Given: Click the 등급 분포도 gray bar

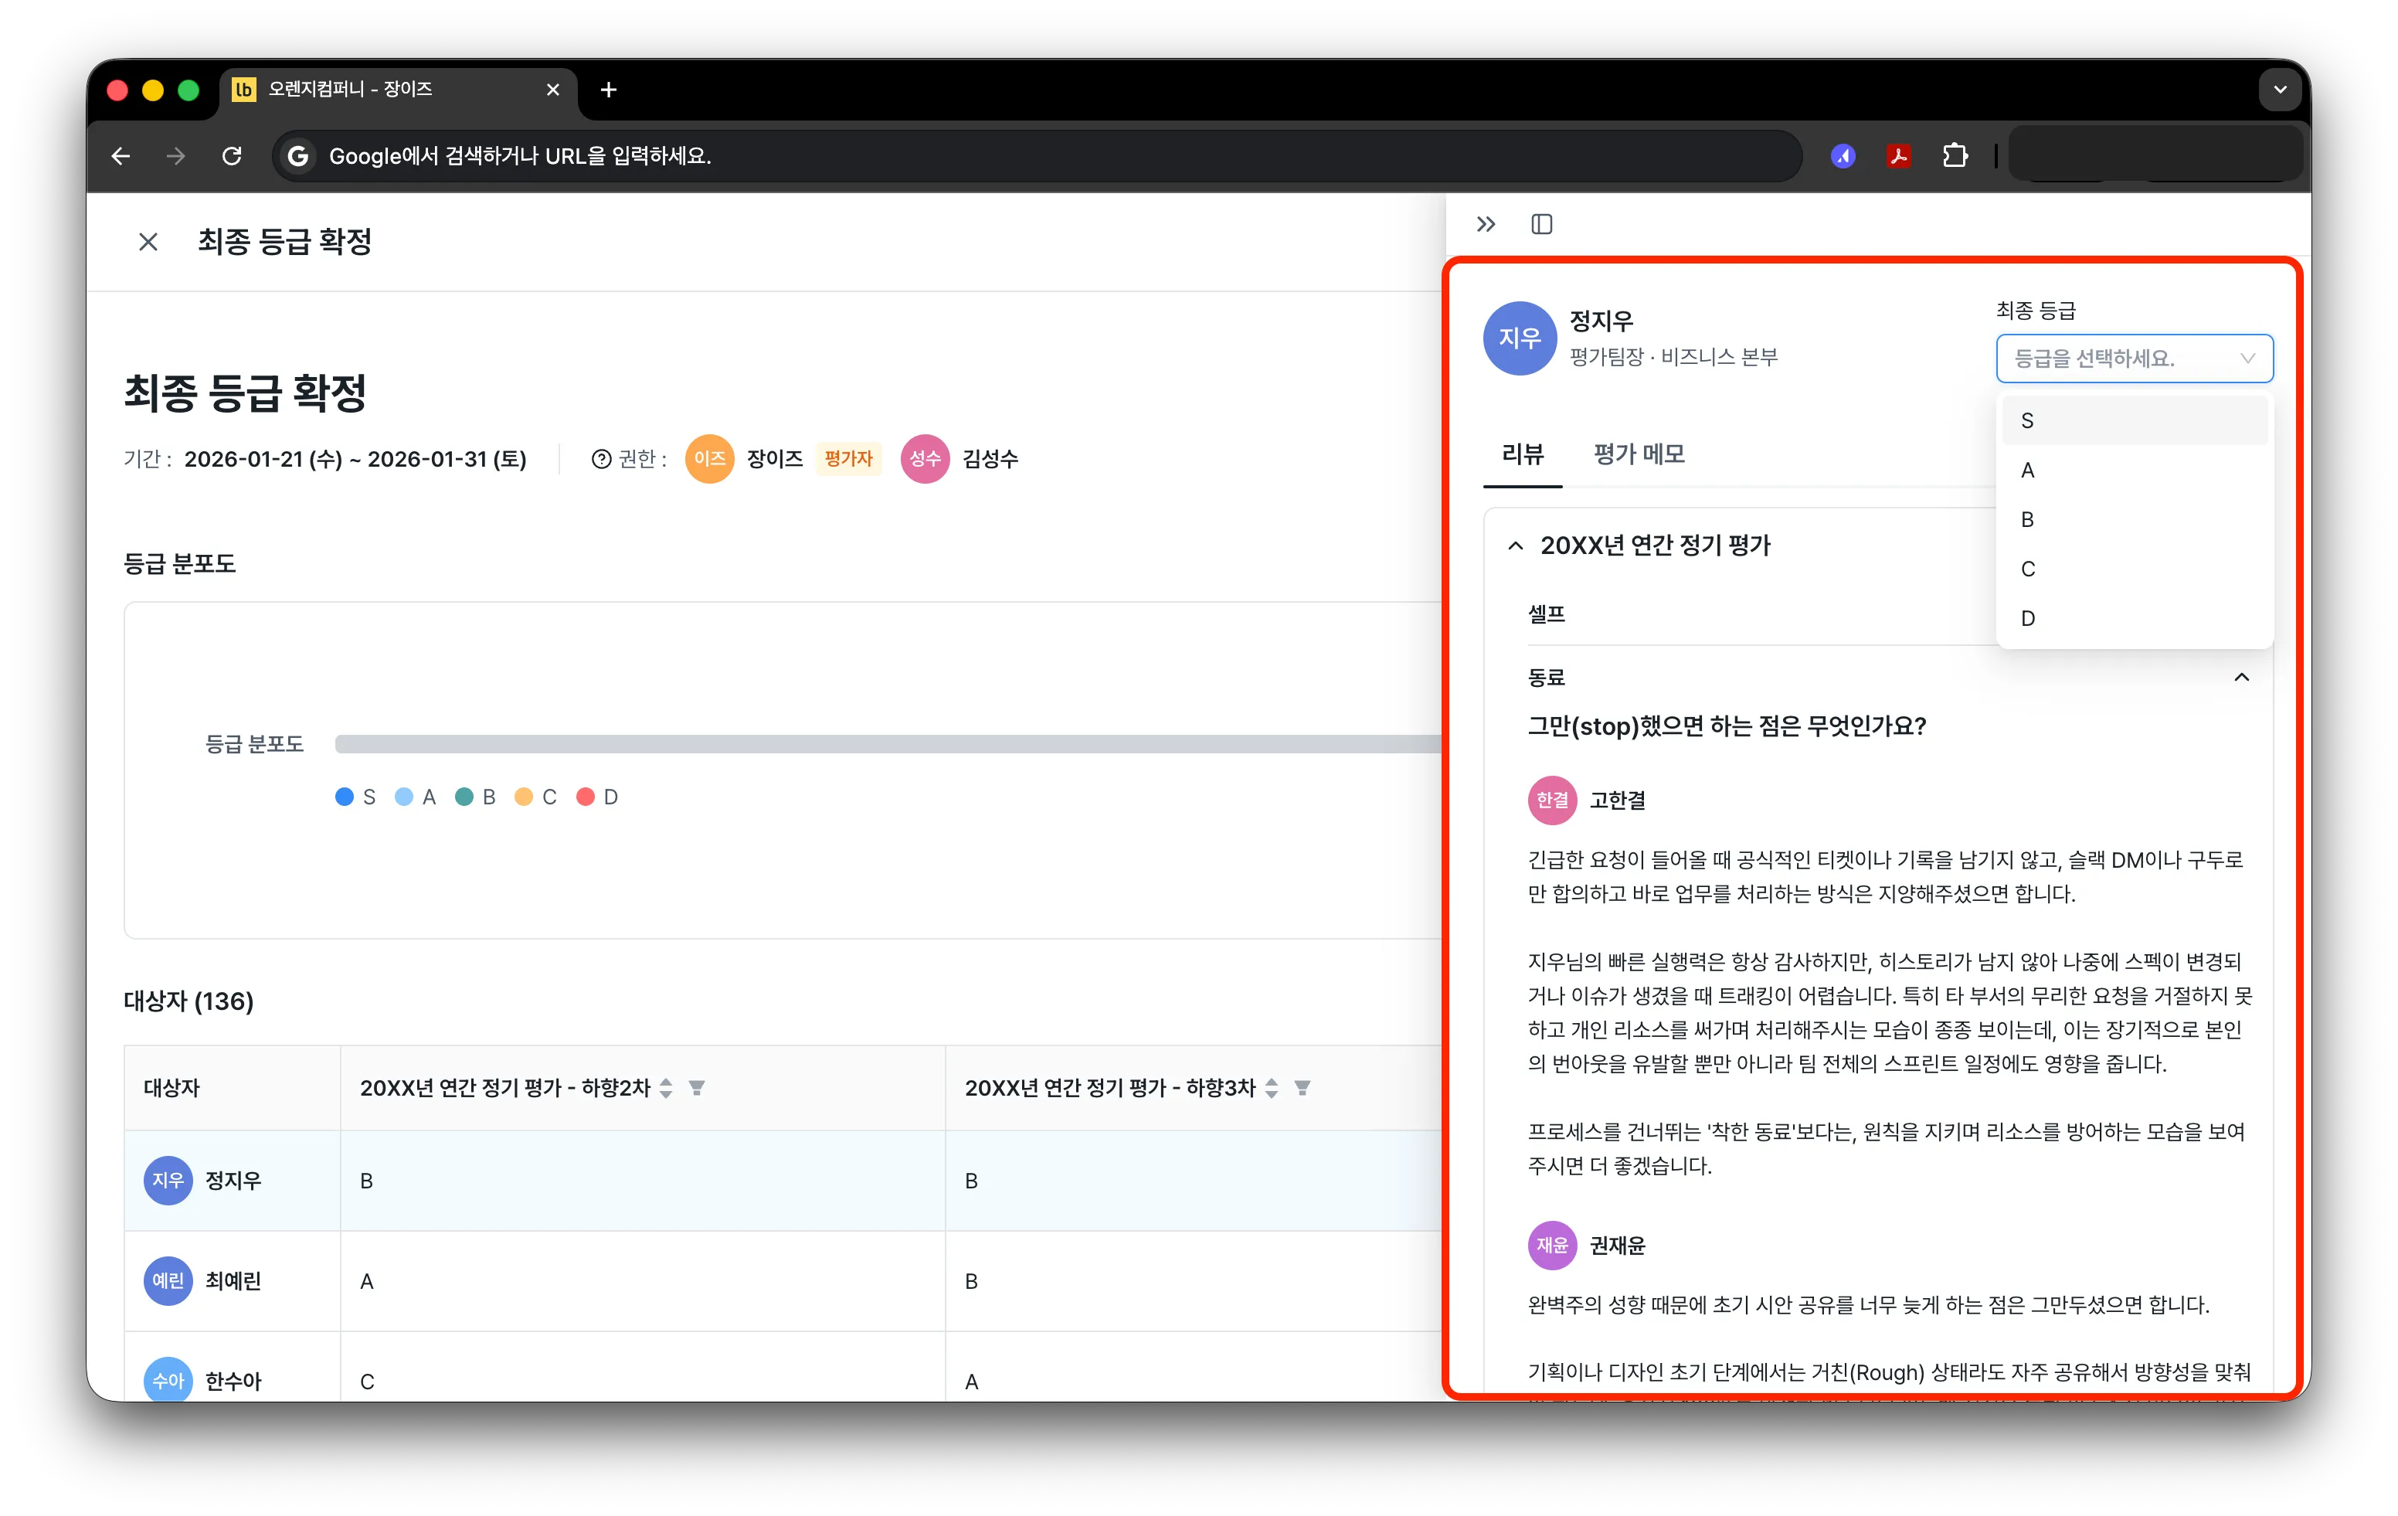Looking at the screenshot, I should click(x=888, y=744).
